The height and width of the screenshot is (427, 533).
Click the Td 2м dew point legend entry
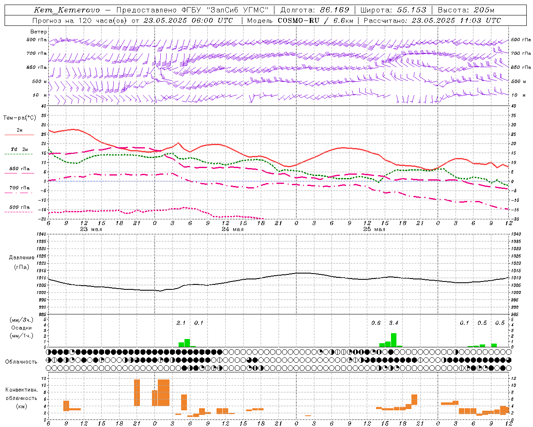[x=20, y=149]
